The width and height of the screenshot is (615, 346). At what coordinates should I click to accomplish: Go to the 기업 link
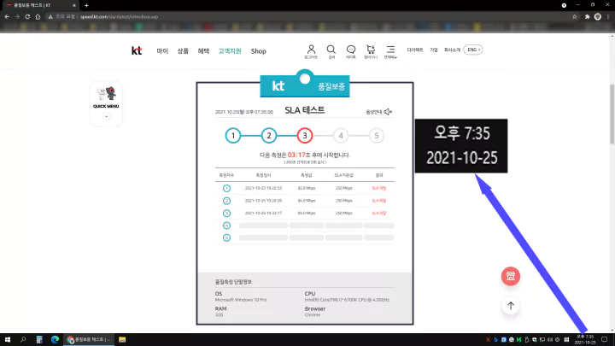tap(433, 50)
